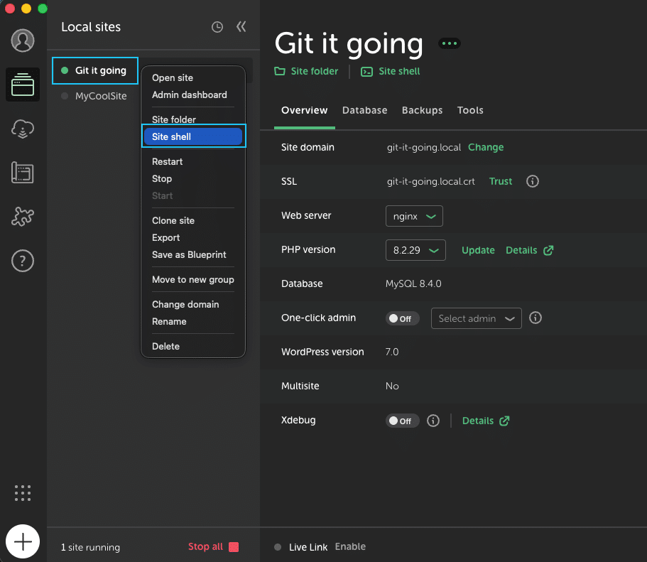Click the Change site domain link

(486, 147)
